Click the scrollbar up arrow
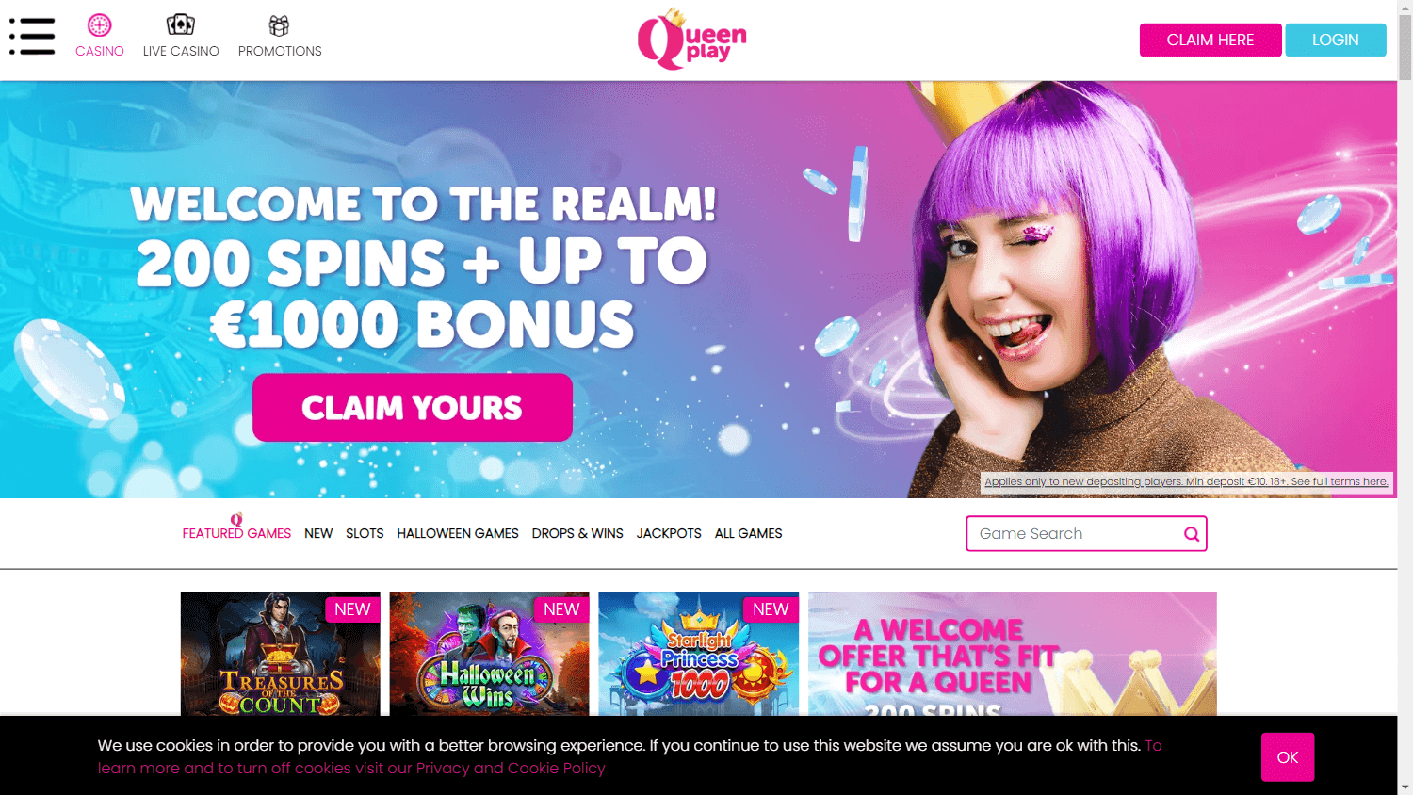1413x795 pixels. point(1405,8)
